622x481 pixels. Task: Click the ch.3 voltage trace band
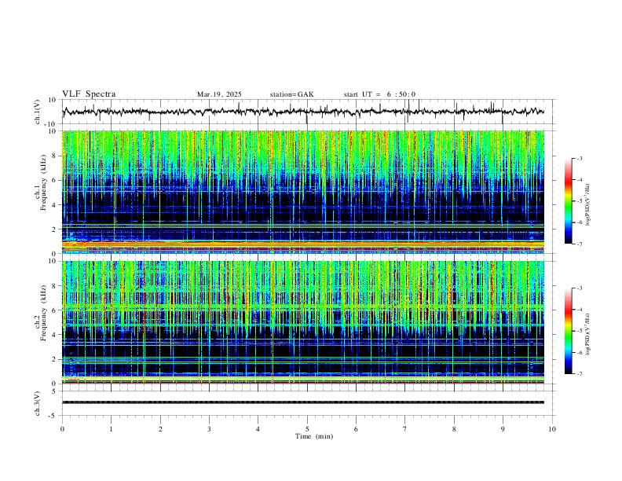[303, 402]
